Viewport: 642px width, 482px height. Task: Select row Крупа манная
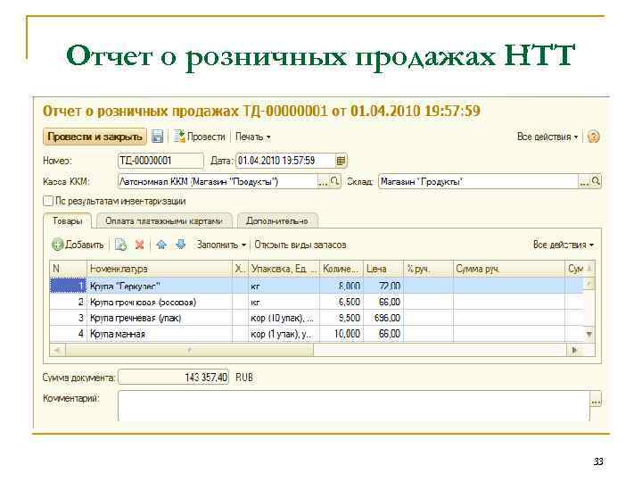[317, 334]
